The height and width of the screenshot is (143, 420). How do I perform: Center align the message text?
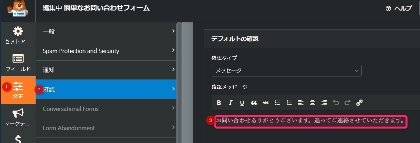point(313,103)
